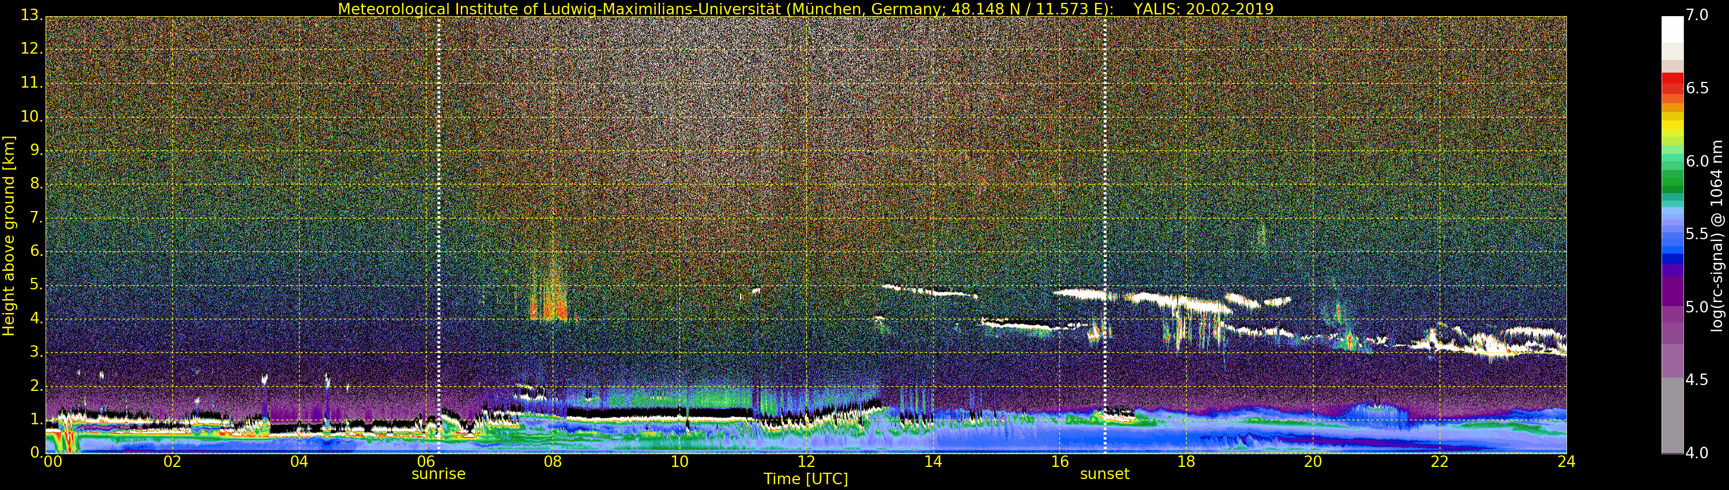Click the purple colorbar segment near 5.0
The width and height of the screenshot is (1729, 490).
pos(1673,292)
